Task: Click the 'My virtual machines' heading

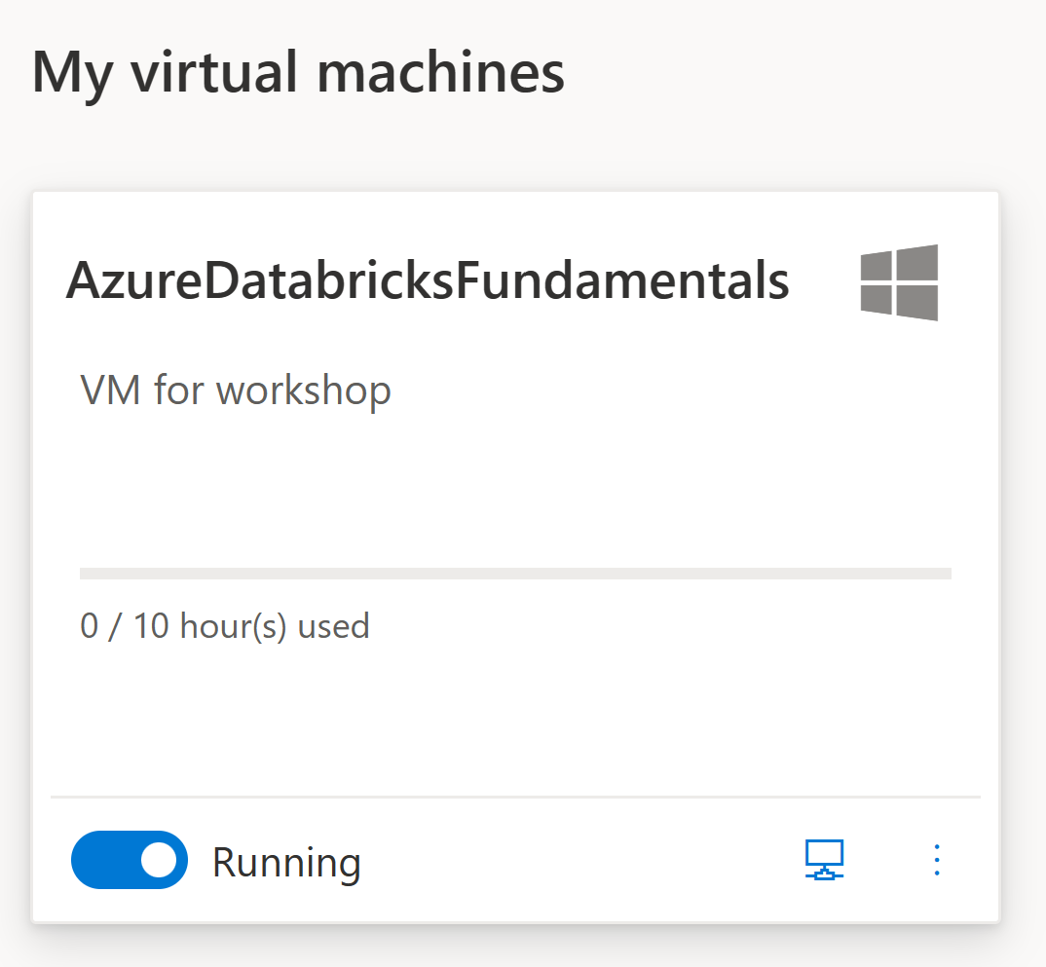Action: 298,73
